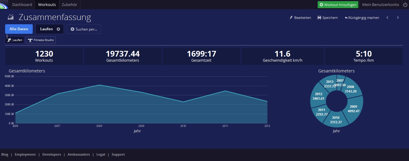This screenshot has height=161, width=409.
Task: Click the previous arrow chevron
Action: pos(387,18)
